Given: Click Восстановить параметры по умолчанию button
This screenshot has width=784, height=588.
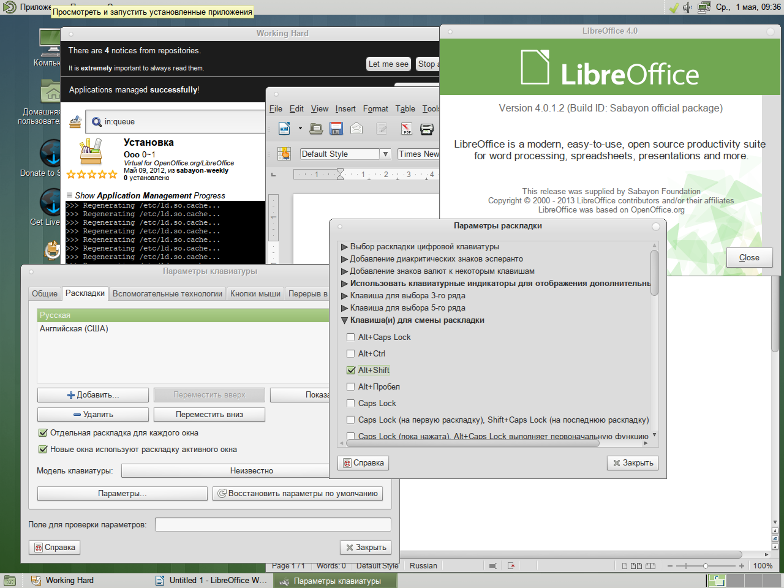Looking at the screenshot, I should tap(298, 494).
